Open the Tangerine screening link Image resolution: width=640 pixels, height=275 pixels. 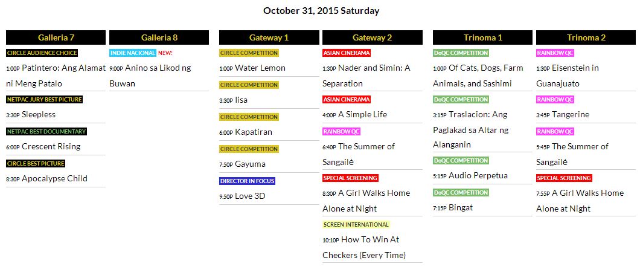tap(571, 115)
